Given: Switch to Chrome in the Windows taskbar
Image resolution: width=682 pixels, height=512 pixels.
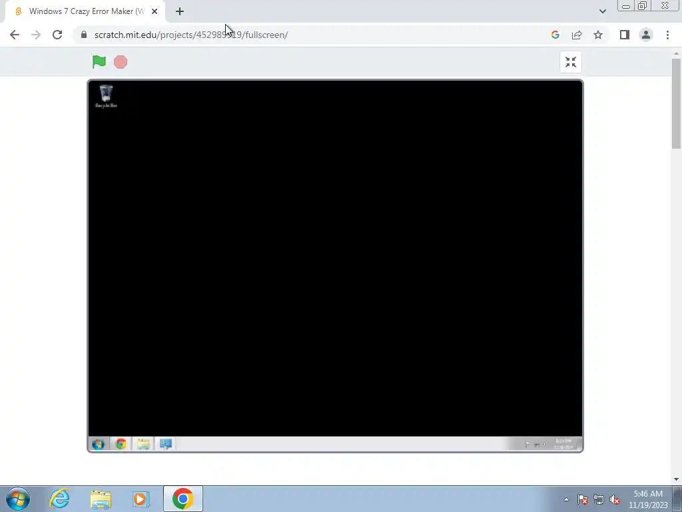Looking at the screenshot, I should (183, 499).
